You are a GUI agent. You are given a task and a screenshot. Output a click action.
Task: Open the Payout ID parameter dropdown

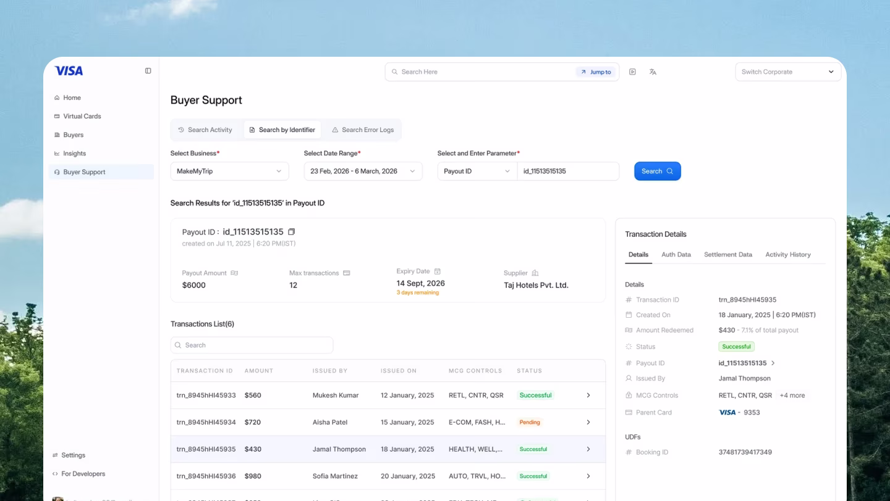[477, 171]
